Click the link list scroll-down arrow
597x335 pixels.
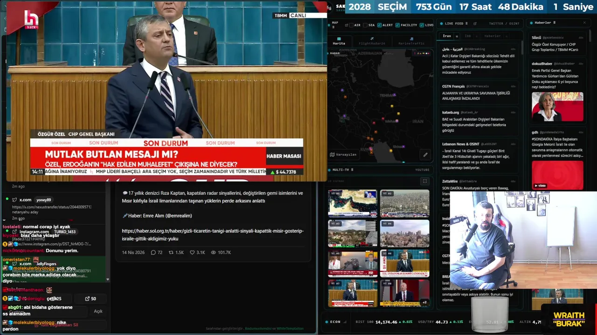[x=108, y=280]
